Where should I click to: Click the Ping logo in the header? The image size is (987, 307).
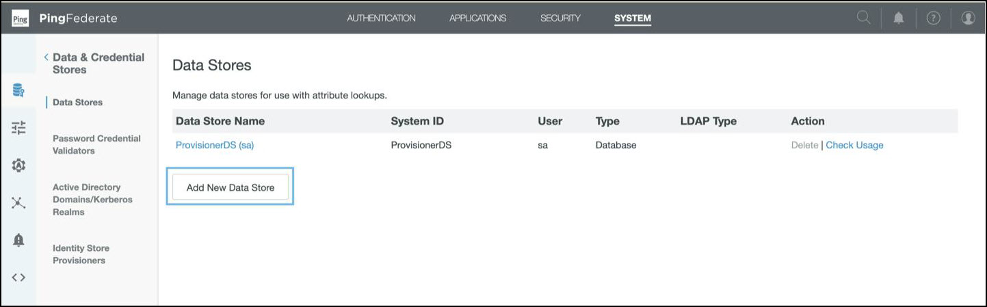pyautogui.click(x=21, y=18)
